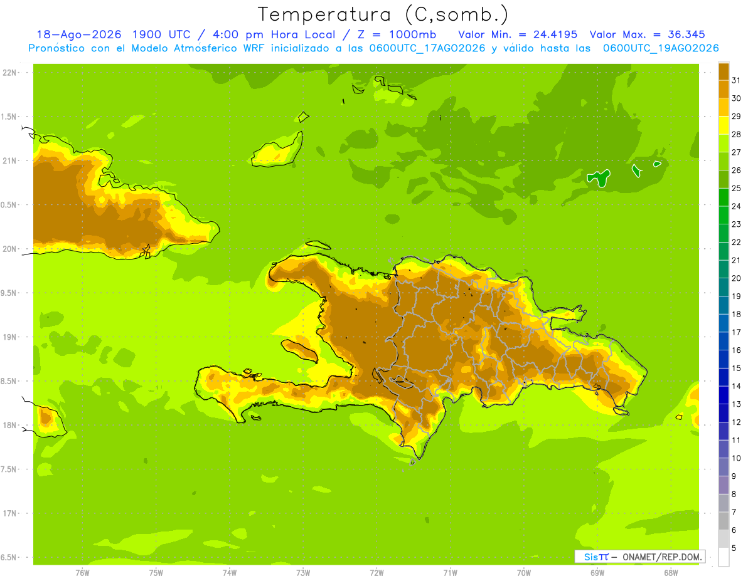Click legend value "31" on color scale
Viewport: 753px width, 581px height.
(736, 80)
